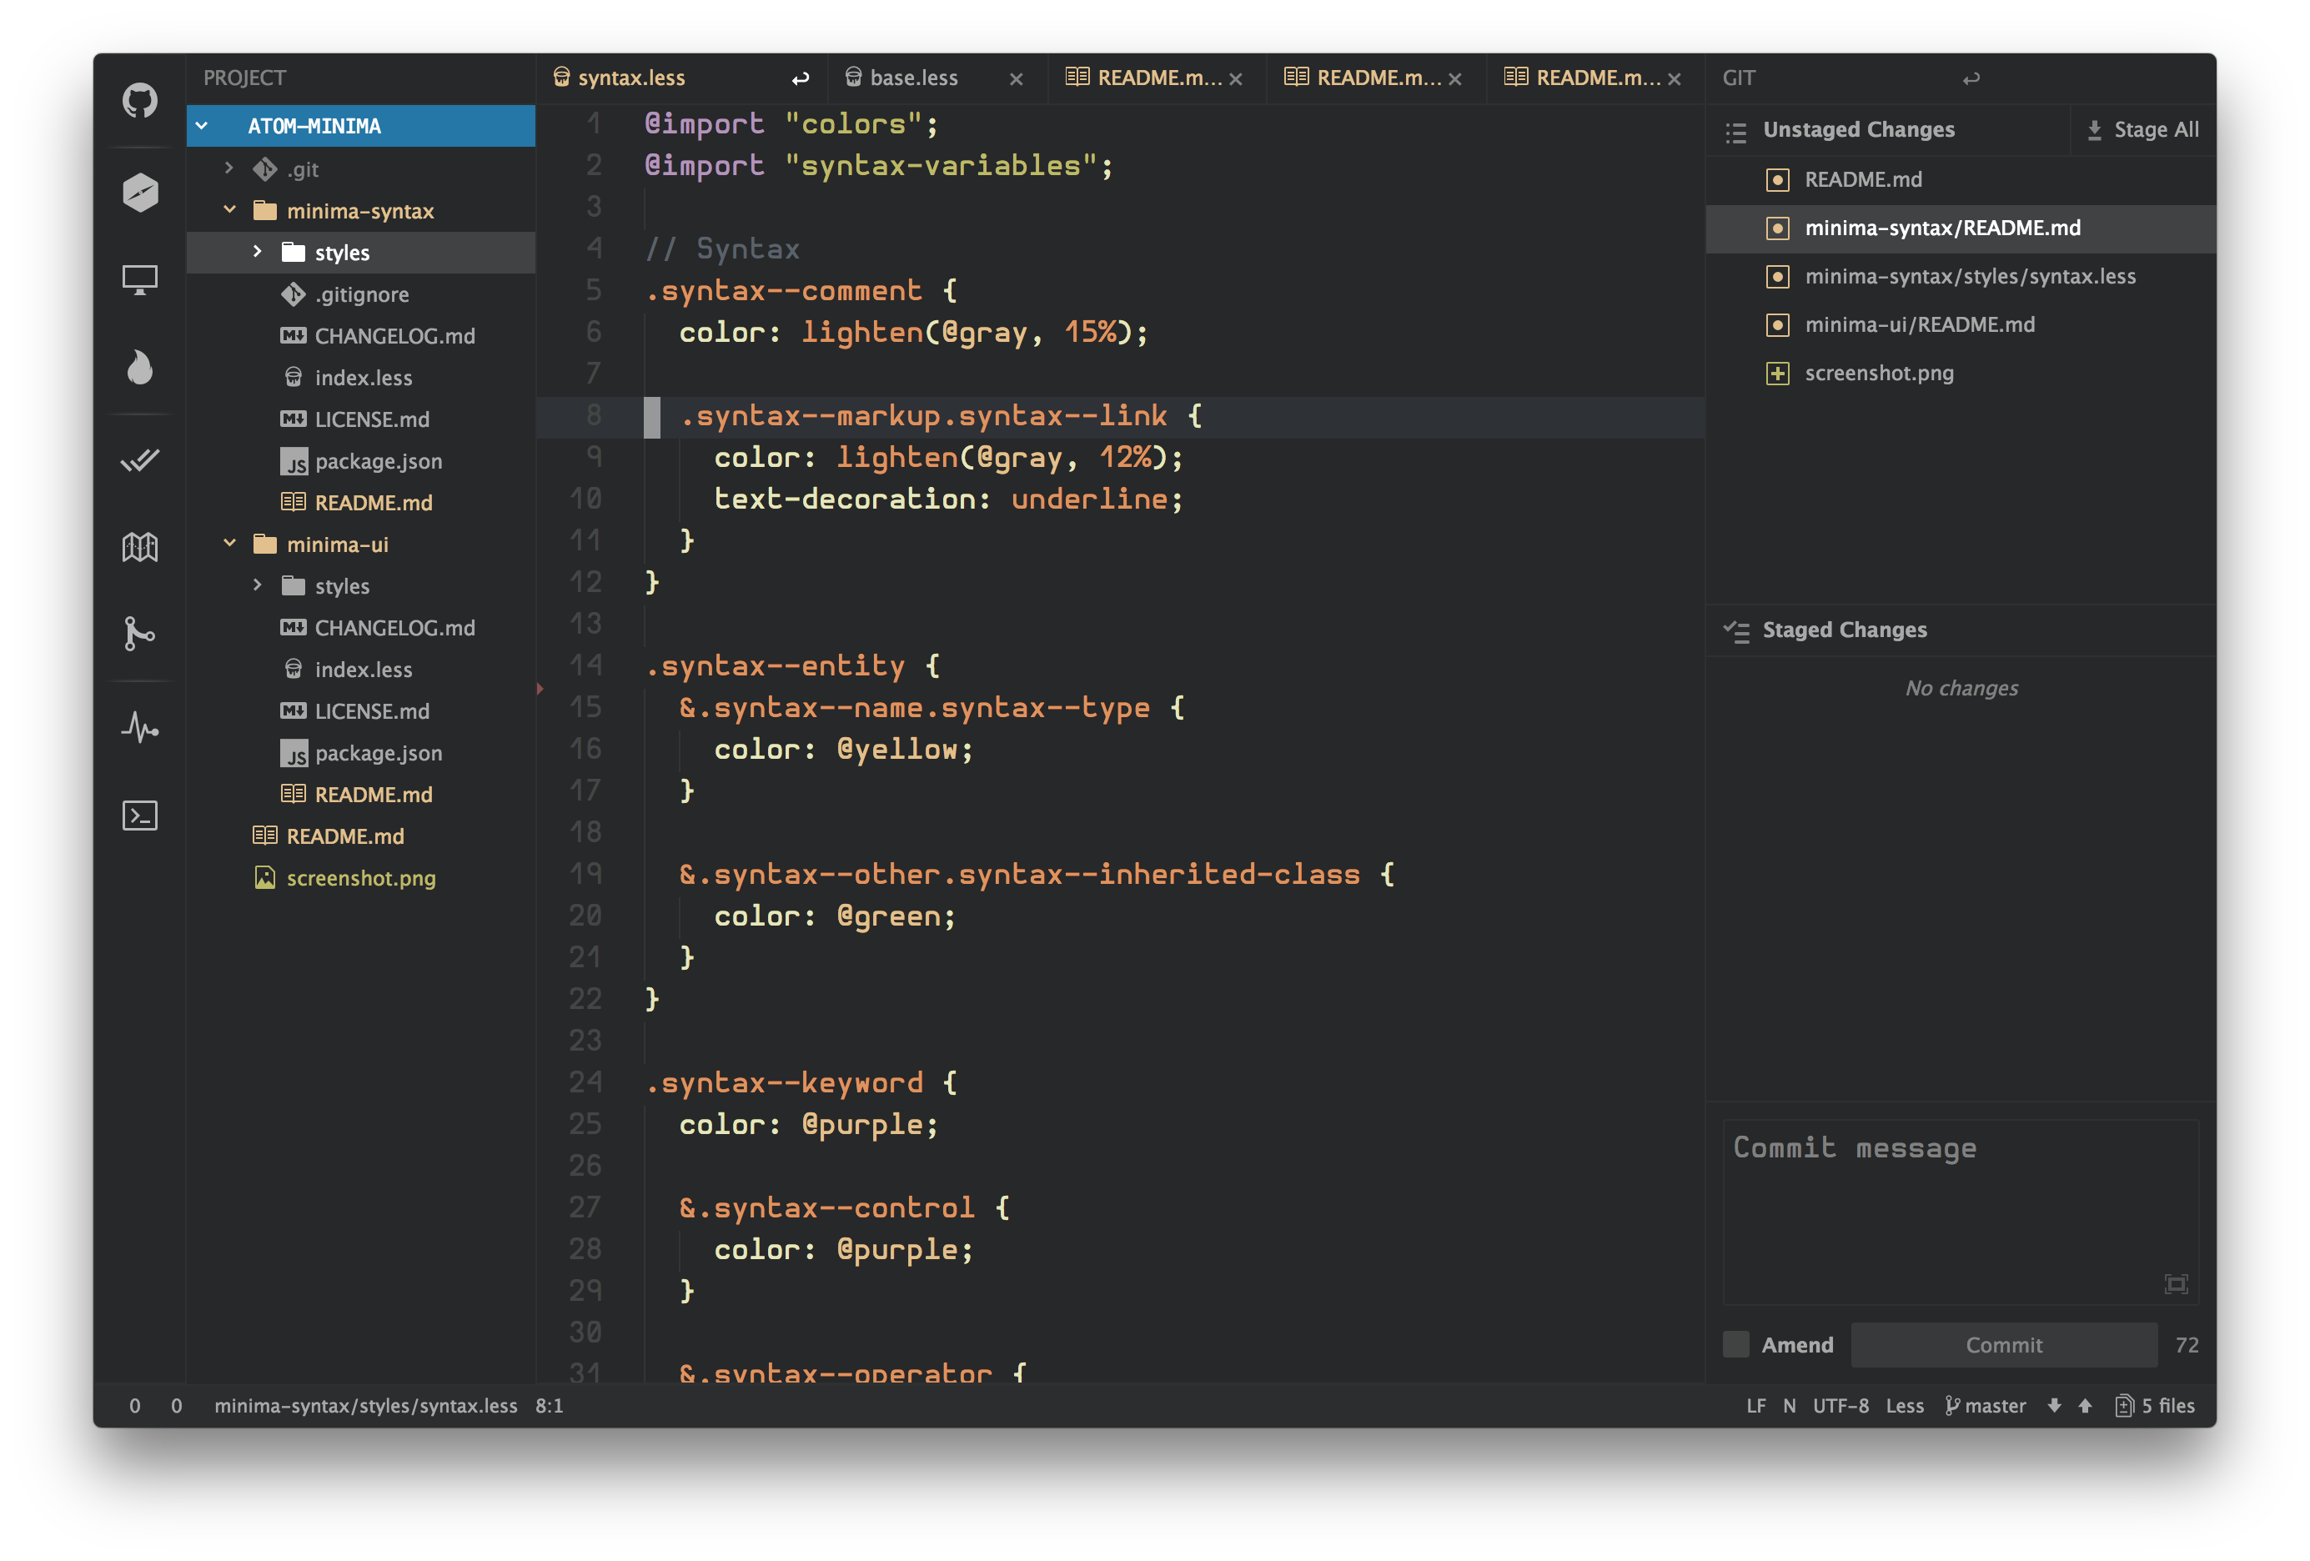Click the monitor icon in left toolbar
This screenshot has height=1561, width=2310.
(139, 279)
